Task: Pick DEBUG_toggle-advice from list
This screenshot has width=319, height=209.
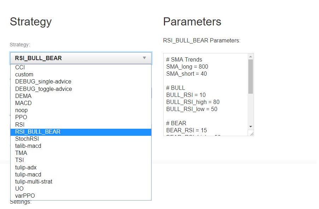Action: tap(43, 89)
